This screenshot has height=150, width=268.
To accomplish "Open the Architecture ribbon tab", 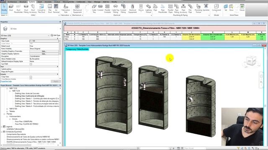I will [x=13, y=2].
